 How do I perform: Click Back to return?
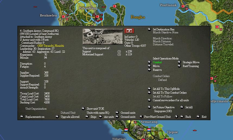(182, 117)
